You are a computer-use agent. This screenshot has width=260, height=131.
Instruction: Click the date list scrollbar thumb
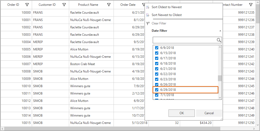[x=220, y=78]
